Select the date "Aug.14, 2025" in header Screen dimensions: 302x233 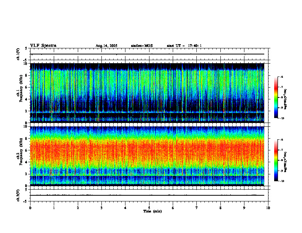[x=106, y=46]
